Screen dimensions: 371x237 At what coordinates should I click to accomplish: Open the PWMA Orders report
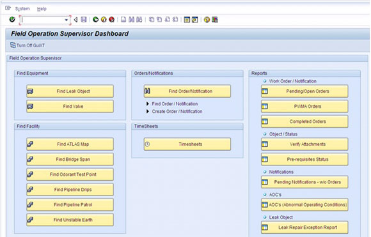point(304,106)
